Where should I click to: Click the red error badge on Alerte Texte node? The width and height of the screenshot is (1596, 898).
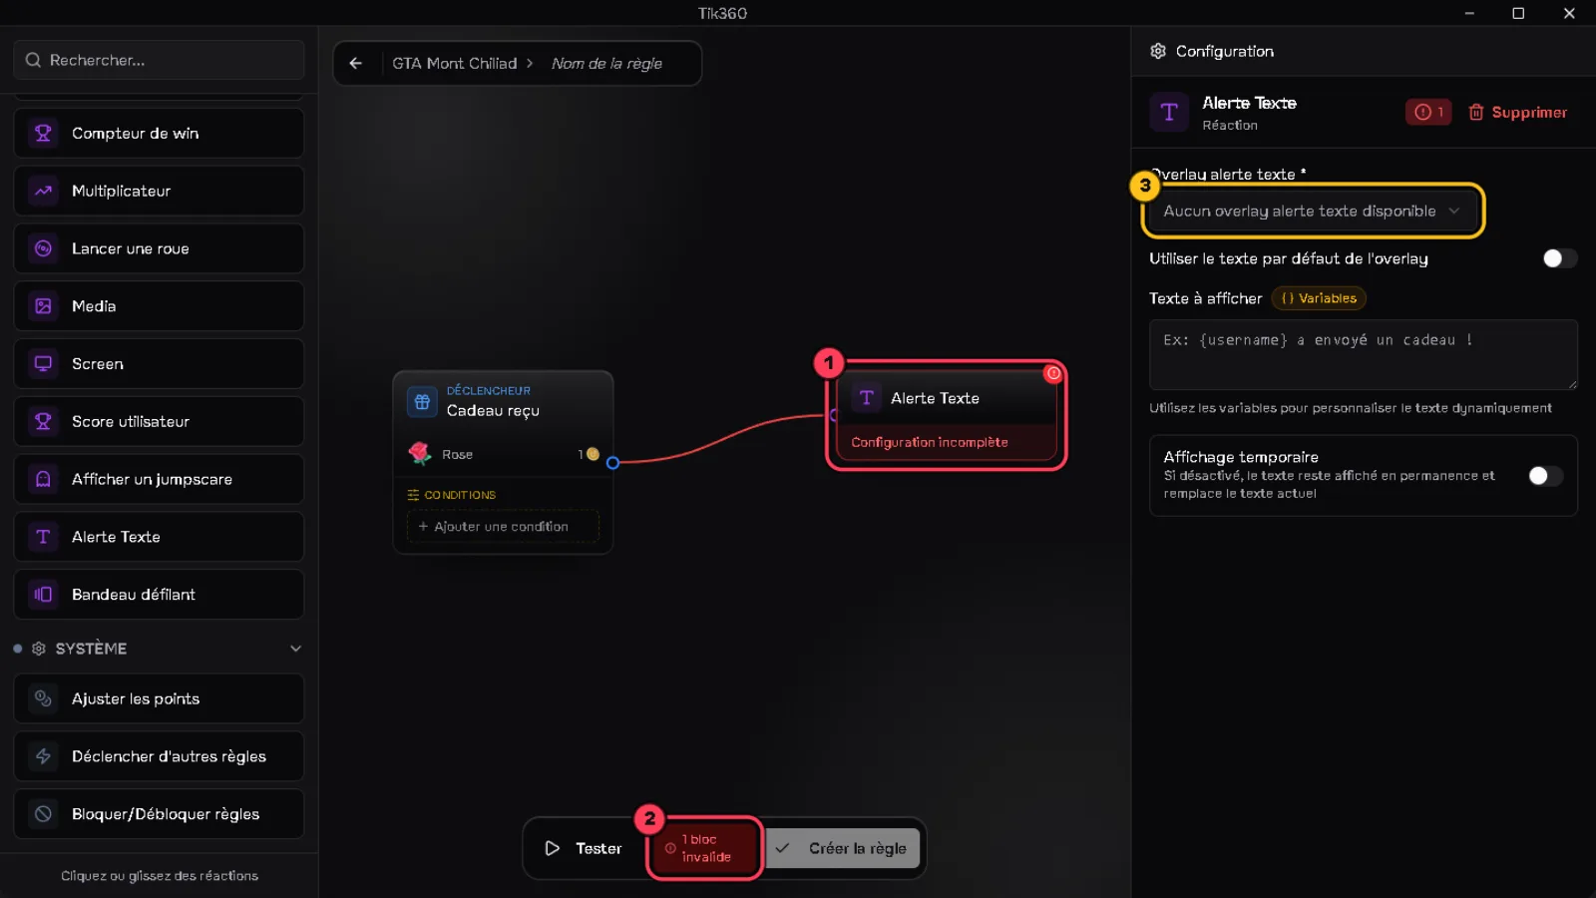(x=1053, y=373)
